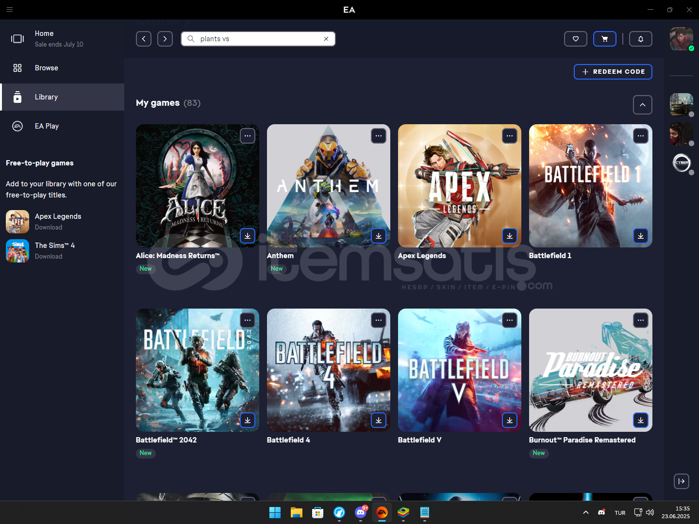The image size is (699, 524).
Task: Open the Anthem cover art
Action: coord(329,186)
